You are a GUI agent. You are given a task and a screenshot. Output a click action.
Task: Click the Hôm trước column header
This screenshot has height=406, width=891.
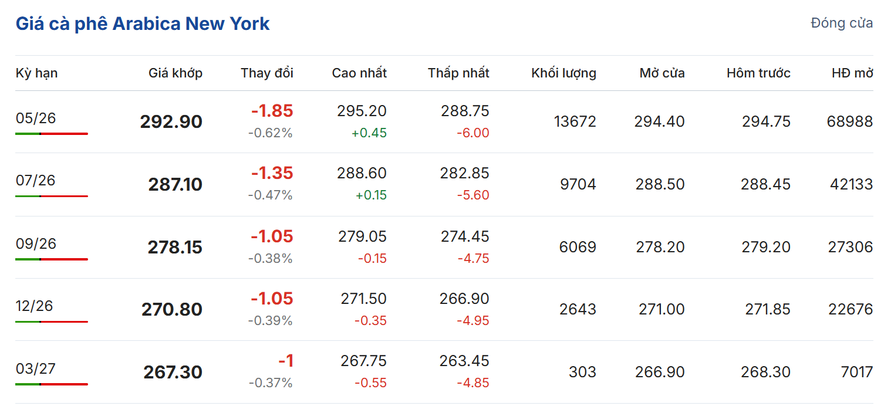pyautogui.click(x=758, y=73)
